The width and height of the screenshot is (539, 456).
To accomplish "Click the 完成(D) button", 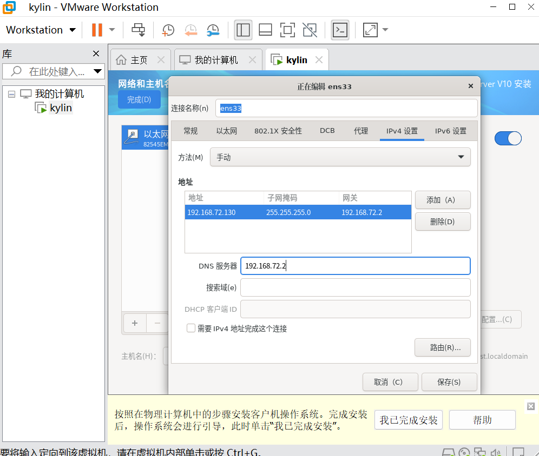I will (x=139, y=99).
